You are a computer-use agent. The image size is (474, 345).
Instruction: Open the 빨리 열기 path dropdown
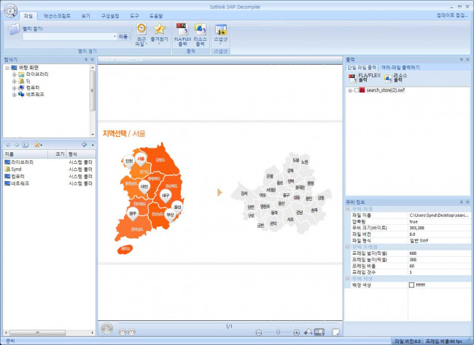(114, 36)
